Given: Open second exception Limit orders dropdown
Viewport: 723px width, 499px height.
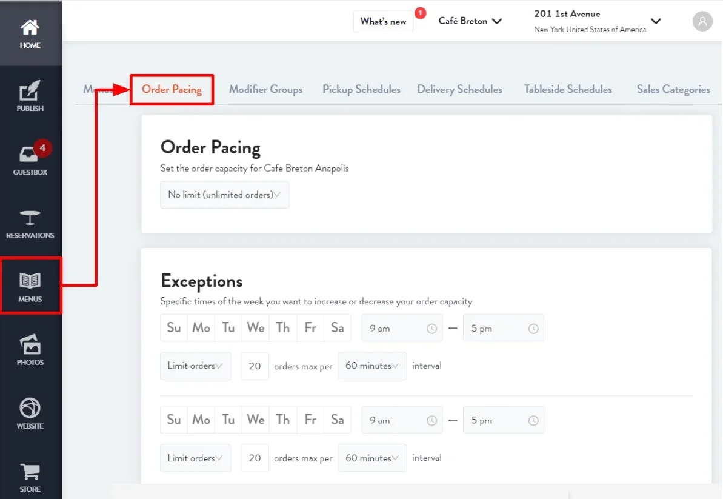Looking at the screenshot, I should (196, 458).
